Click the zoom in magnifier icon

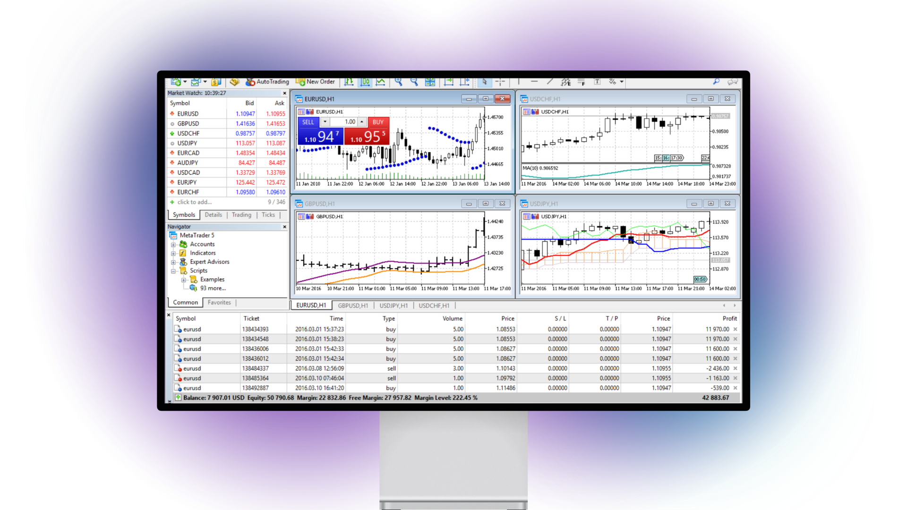click(x=398, y=82)
